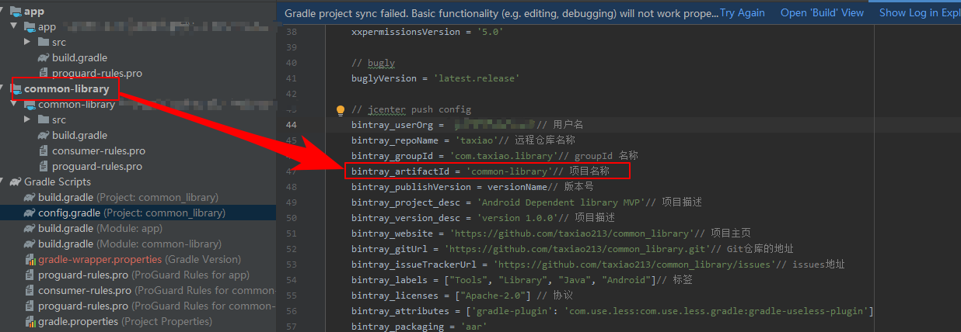The height and width of the screenshot is (332, 961).
Task: Collapse the nested app folder arrow
Action: click(x=13, y=26)
